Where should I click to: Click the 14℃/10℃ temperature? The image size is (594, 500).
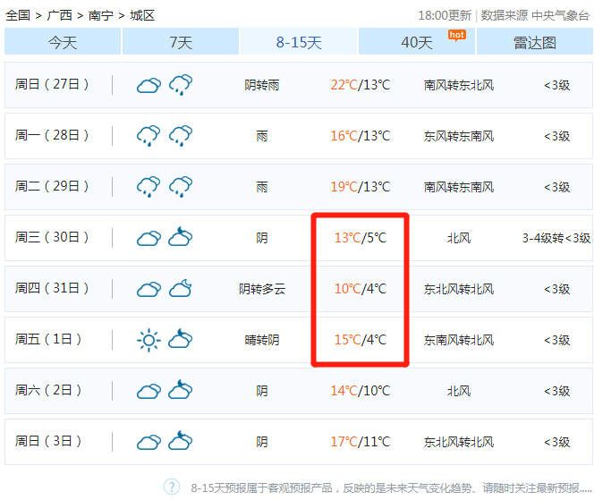[361, 391]
